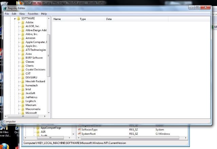
Task: Select the SoftwareType value name in background window
Action: [90, 130]
